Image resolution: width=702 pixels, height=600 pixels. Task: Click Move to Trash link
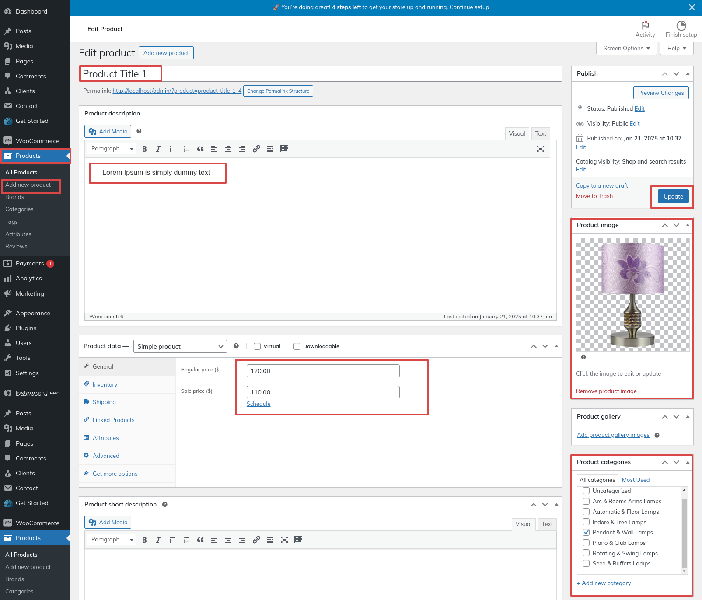pyautogui.click(x=594, y=196)
